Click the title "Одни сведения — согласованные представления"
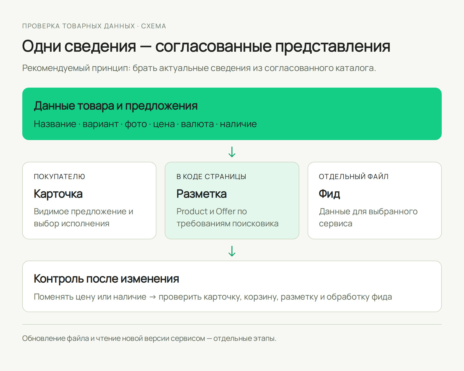 click(x=206, y=46)
